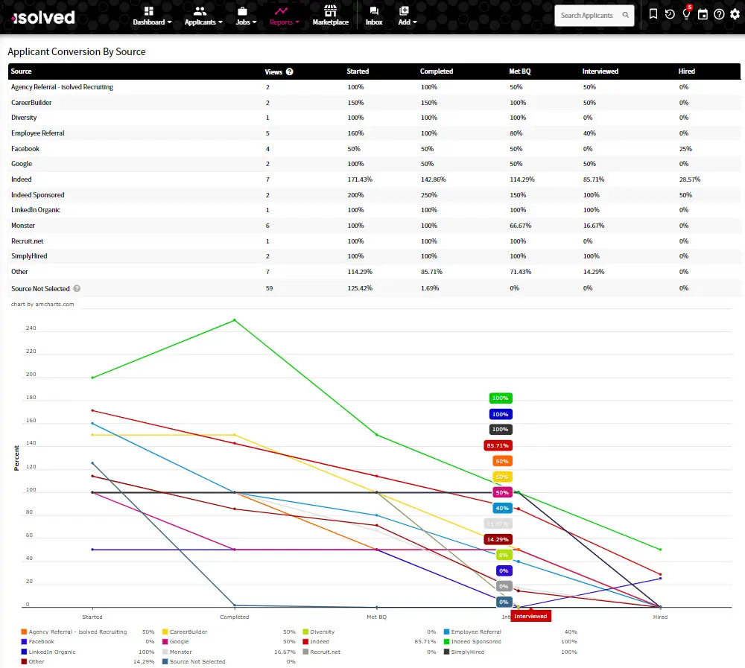Click the 85.71% chart balloon
This screenshot has width=745, height=668.
(498, 445)
